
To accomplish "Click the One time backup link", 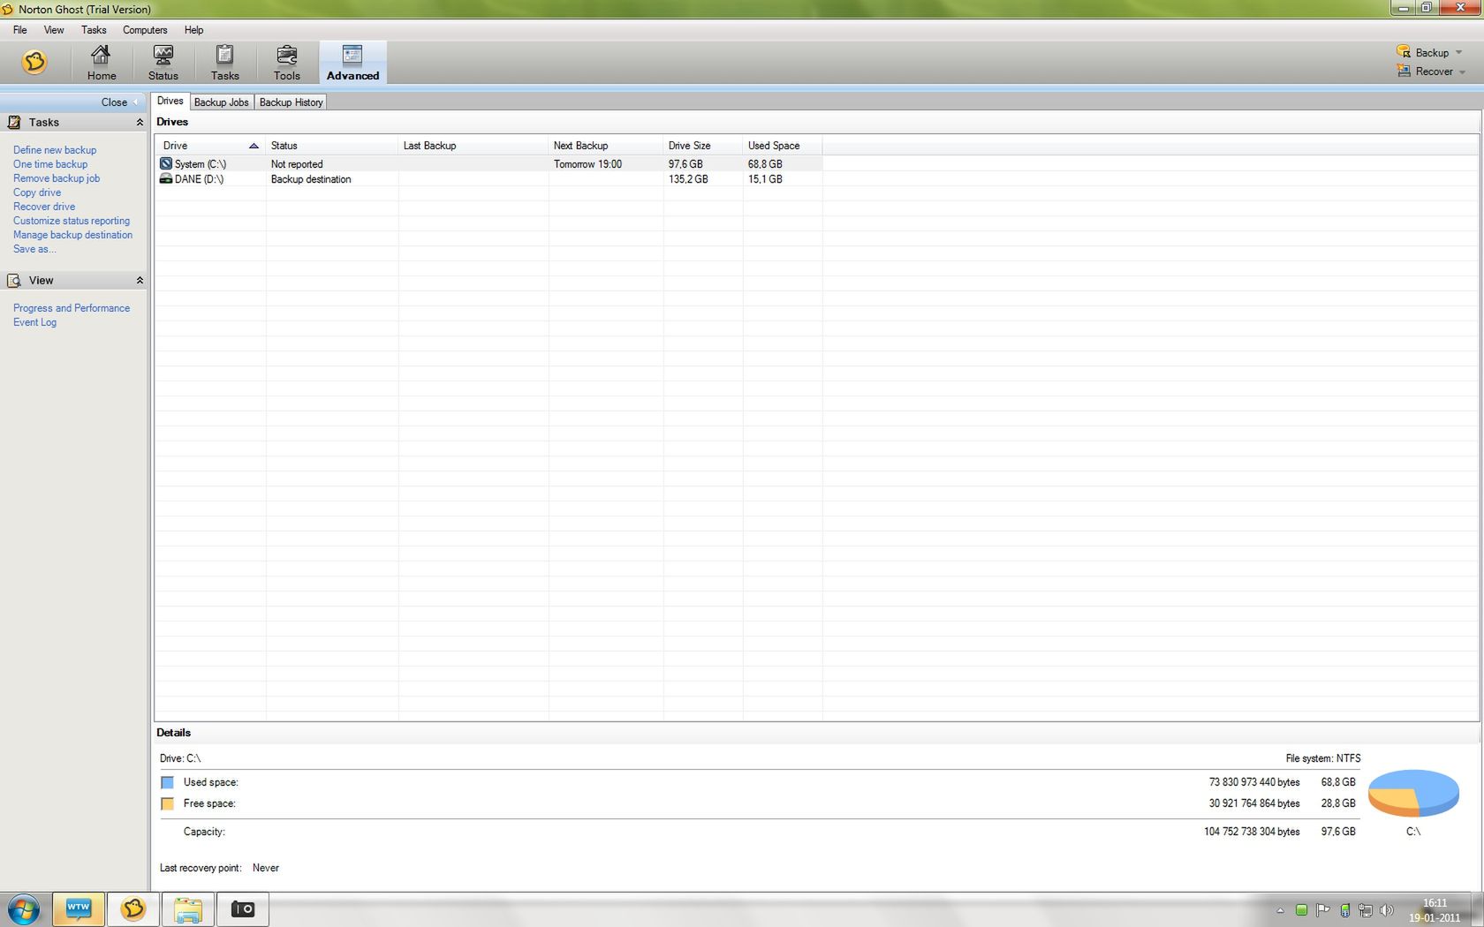I will (x=50, y=164).
